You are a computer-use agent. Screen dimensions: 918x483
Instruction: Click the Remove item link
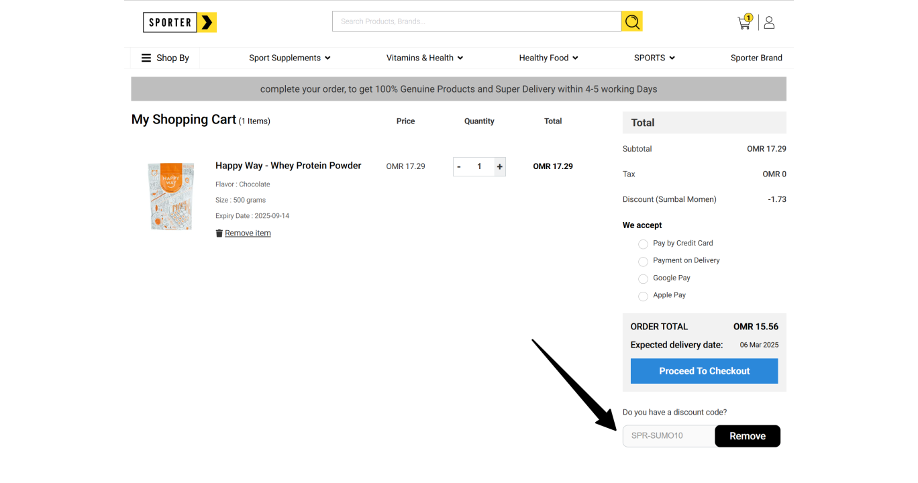pos(248,233)
